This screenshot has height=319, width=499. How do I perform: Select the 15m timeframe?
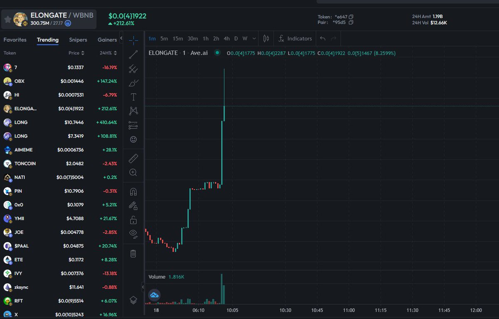tap(178, 39)
